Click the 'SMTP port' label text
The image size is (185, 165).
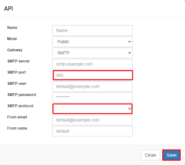[16, 72]
